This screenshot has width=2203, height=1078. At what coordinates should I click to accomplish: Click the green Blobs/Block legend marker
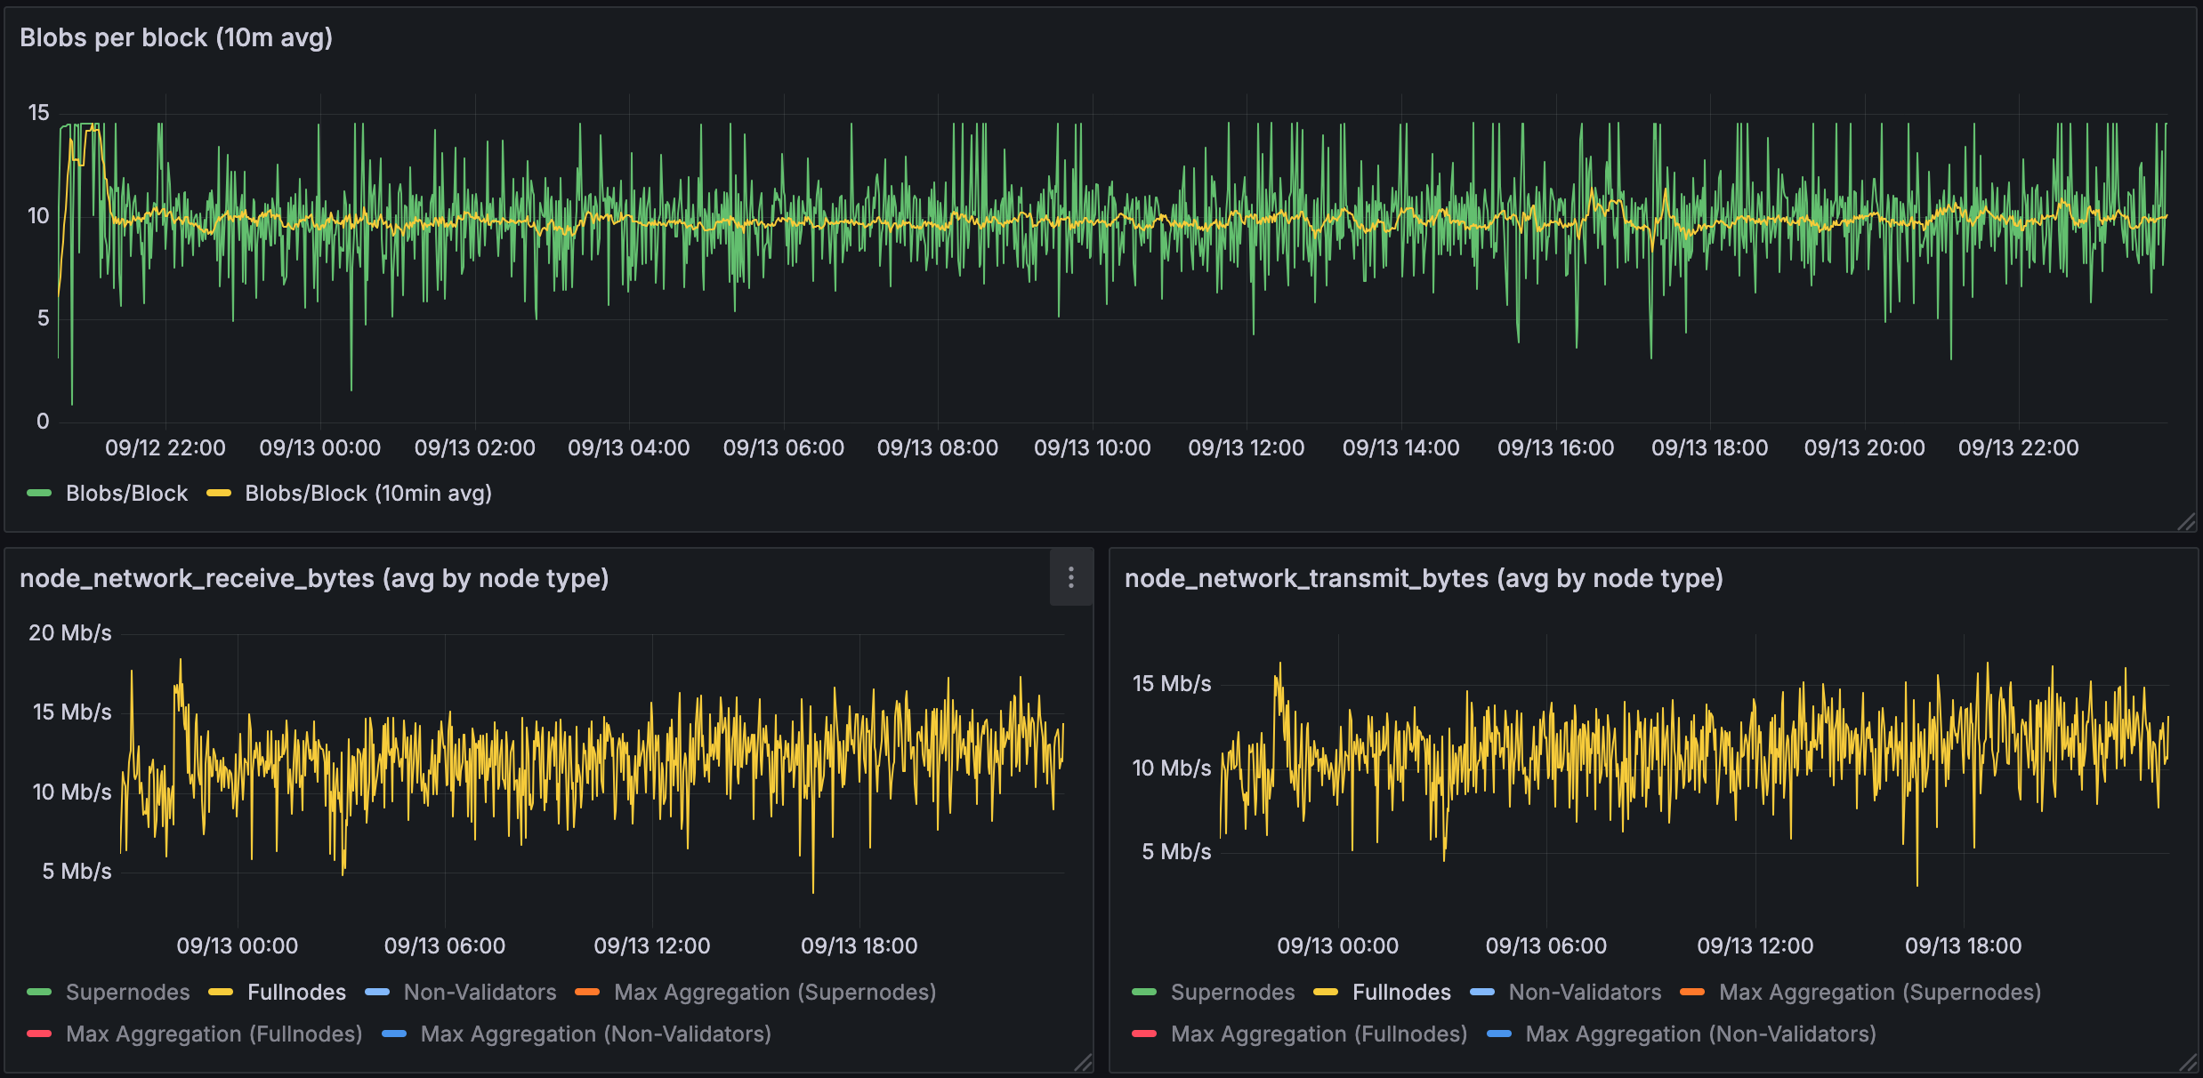tap(39, 492)
